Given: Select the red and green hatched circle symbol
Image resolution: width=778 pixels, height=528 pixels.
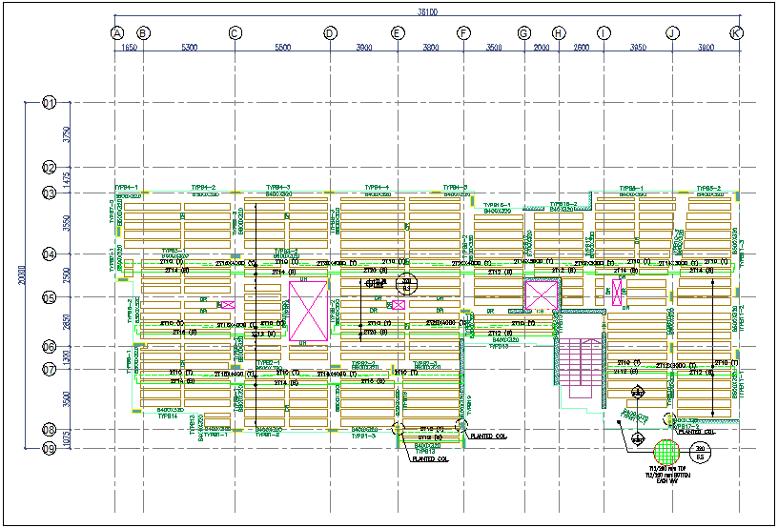Looking at the screenshot, I should (x=666, y=452).
